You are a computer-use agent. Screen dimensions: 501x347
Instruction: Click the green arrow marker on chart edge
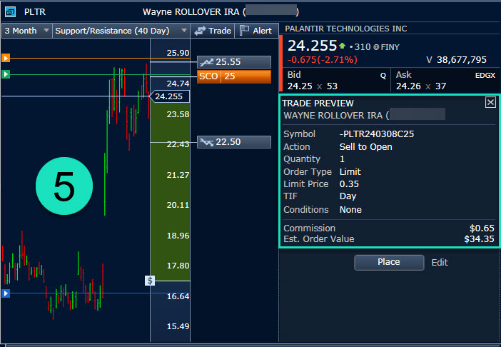(x=6, y=74)
